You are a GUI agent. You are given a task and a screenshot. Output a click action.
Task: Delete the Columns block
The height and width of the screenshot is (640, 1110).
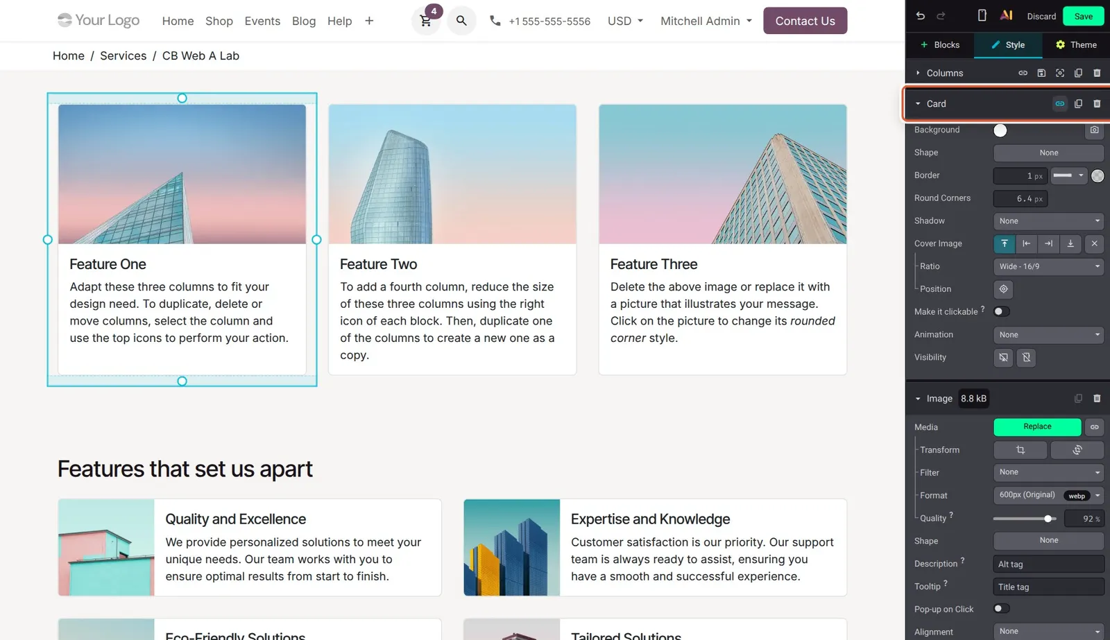pyautogui.click(x=1097, y=73)
